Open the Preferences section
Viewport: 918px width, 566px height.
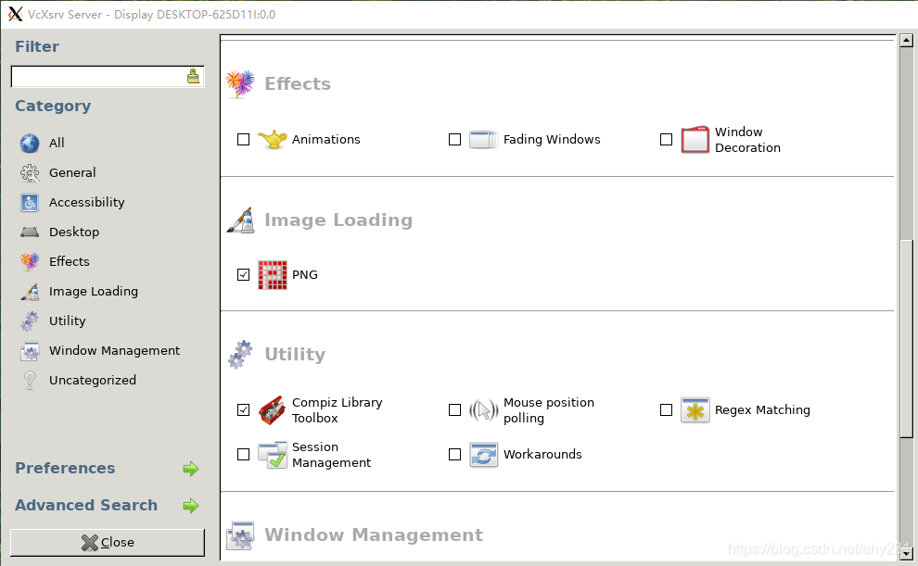click(x=65, y=469)
